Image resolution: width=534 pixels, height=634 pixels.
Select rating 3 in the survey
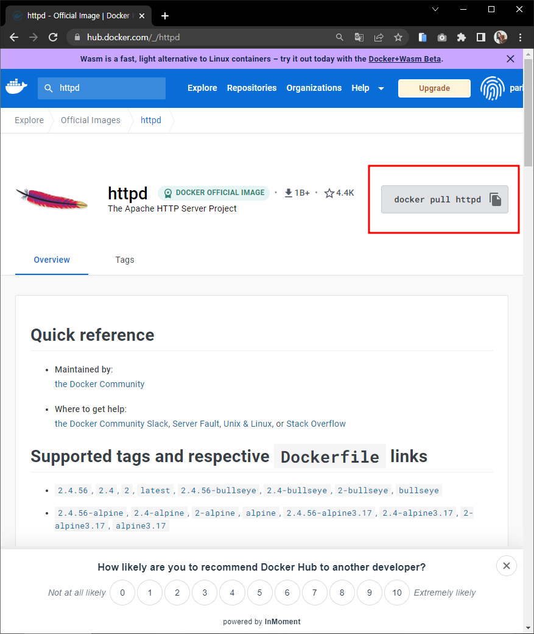[205, 593]
